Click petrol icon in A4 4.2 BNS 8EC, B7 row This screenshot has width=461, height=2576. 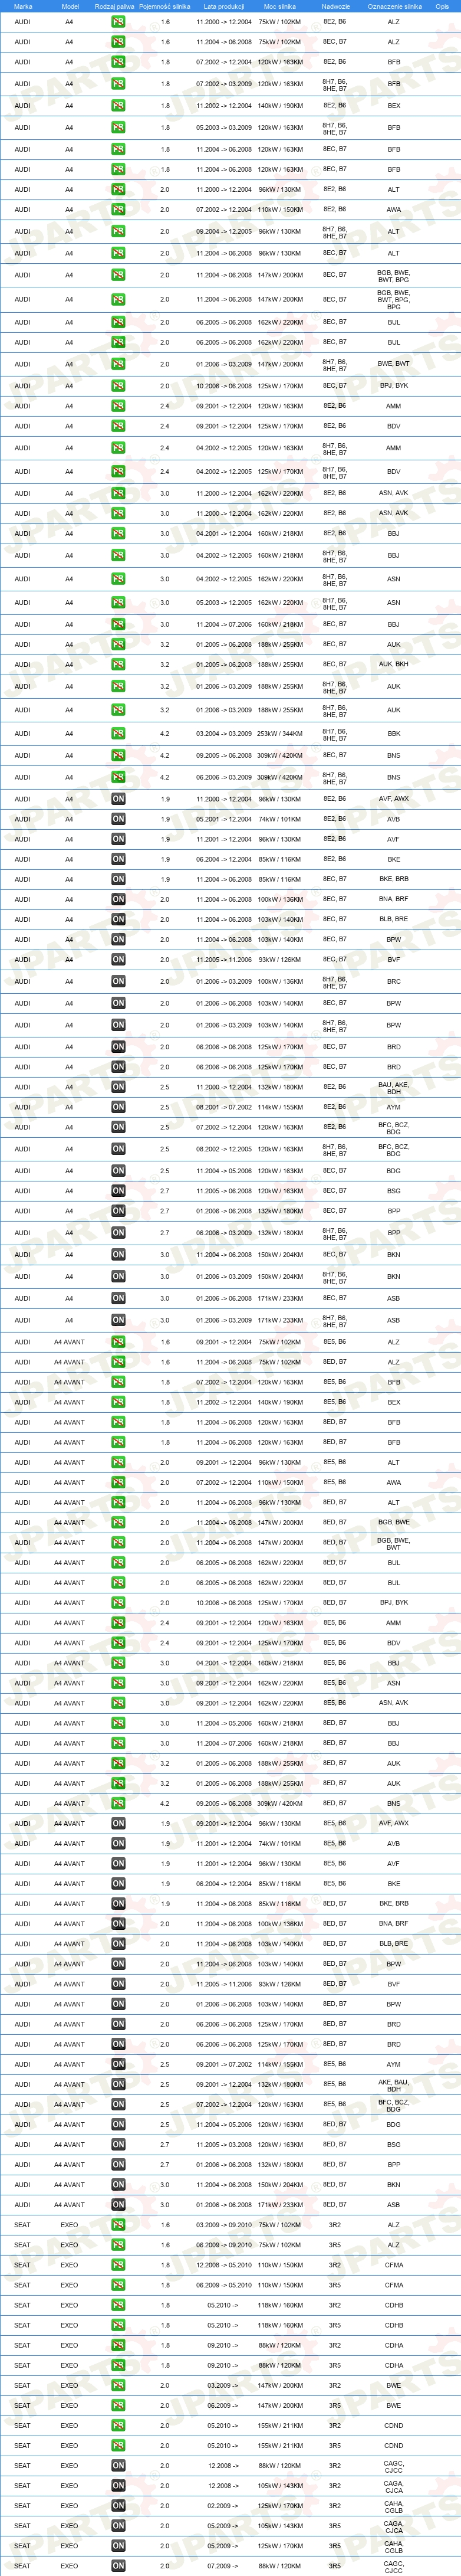point(118,756)
